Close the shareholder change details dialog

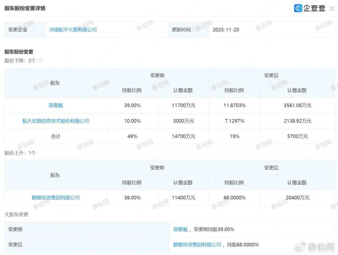(332, 8)
